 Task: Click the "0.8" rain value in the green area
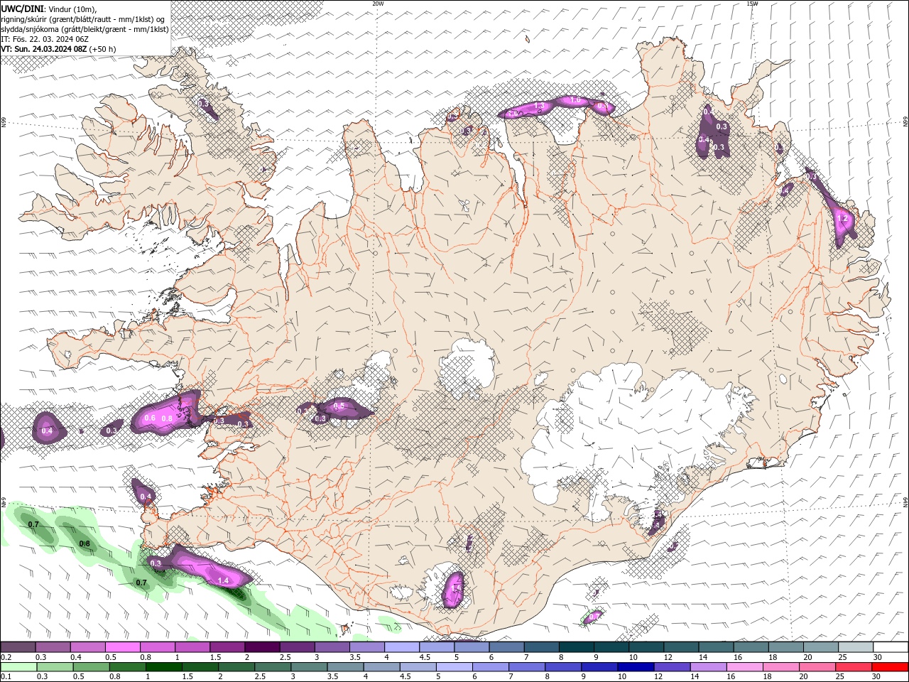pyautogui.click(x=85, y=544)
